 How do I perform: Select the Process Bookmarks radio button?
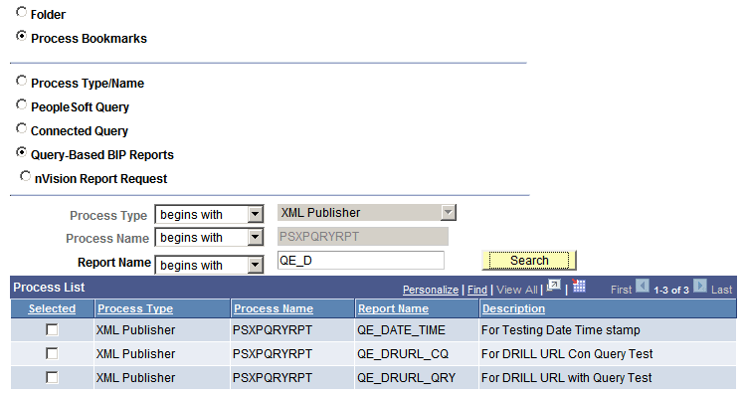21,36
